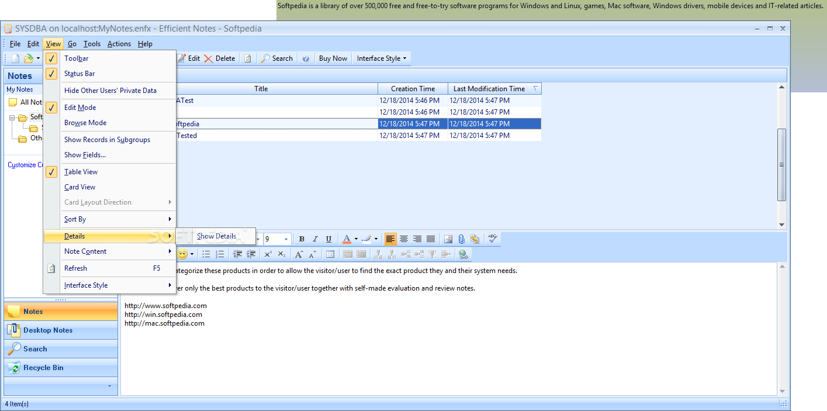Apply underline formatting in note editor
The image size is (827, 411).
coord(328,239)
